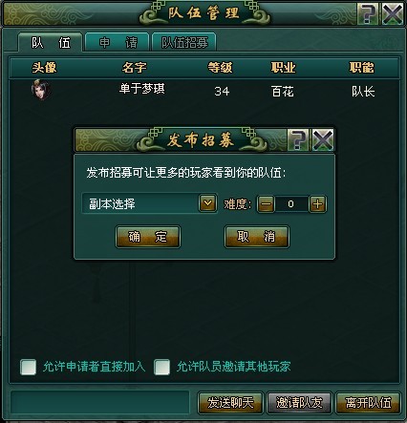Viewport: 407px width, 423px height.
Task: Confirm recruitment with 确定 button
Action: click(148, 237)
